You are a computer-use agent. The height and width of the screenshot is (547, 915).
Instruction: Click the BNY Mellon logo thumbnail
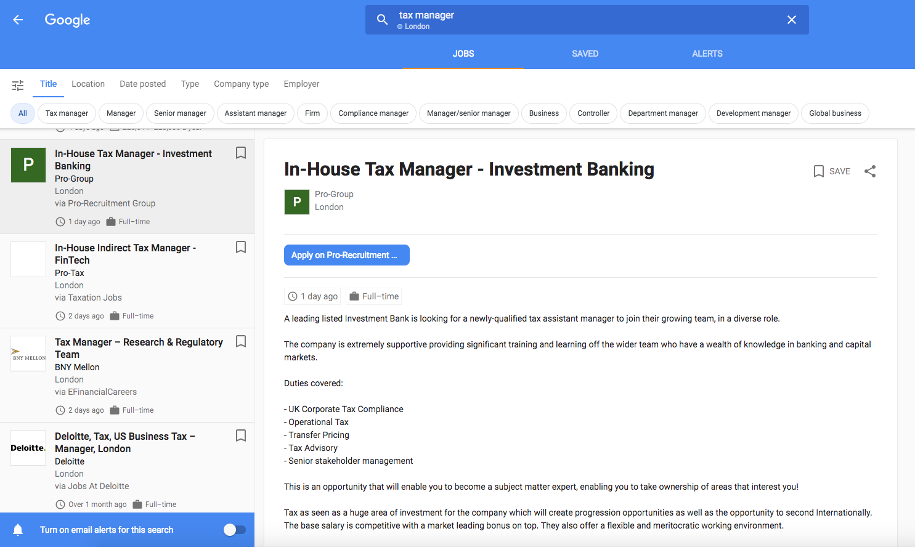tap(28, 354)
